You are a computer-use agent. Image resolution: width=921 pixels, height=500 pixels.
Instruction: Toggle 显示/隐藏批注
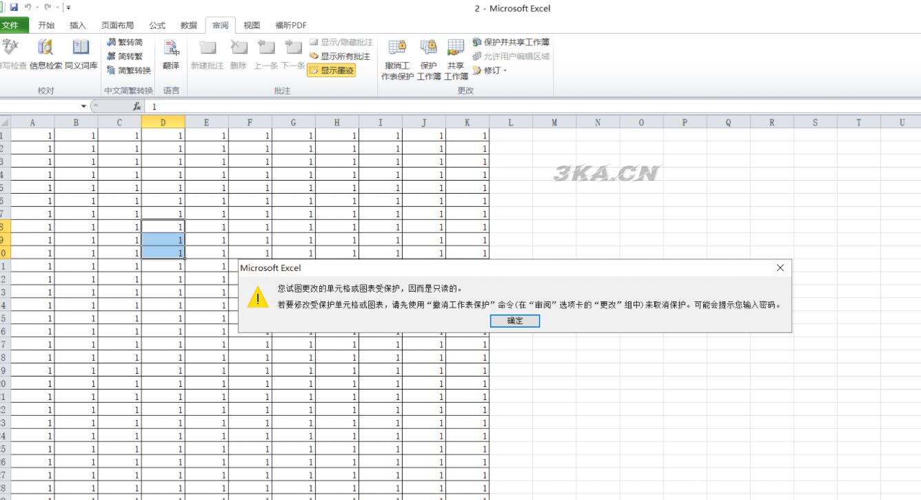coord(341,42)
